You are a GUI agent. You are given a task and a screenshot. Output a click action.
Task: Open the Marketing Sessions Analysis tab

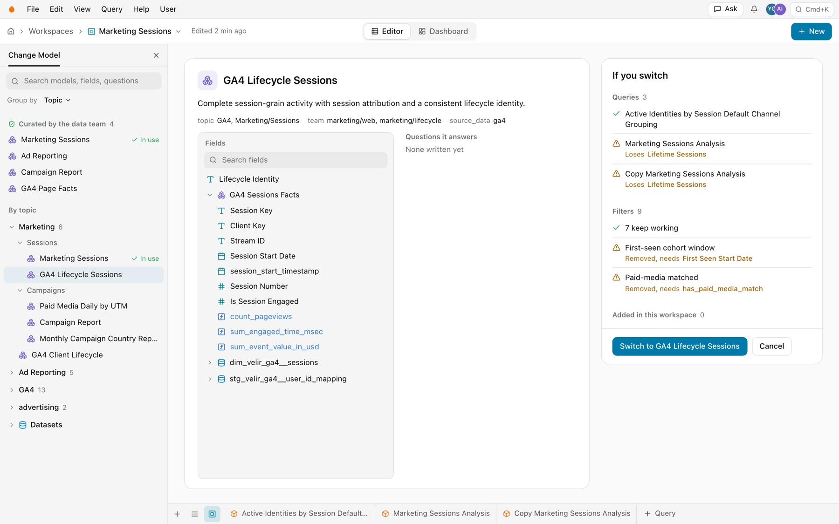[436, 513]
